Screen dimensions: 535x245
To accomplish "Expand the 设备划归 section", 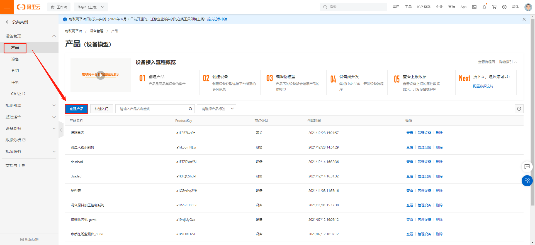I will tap(54, 128).
